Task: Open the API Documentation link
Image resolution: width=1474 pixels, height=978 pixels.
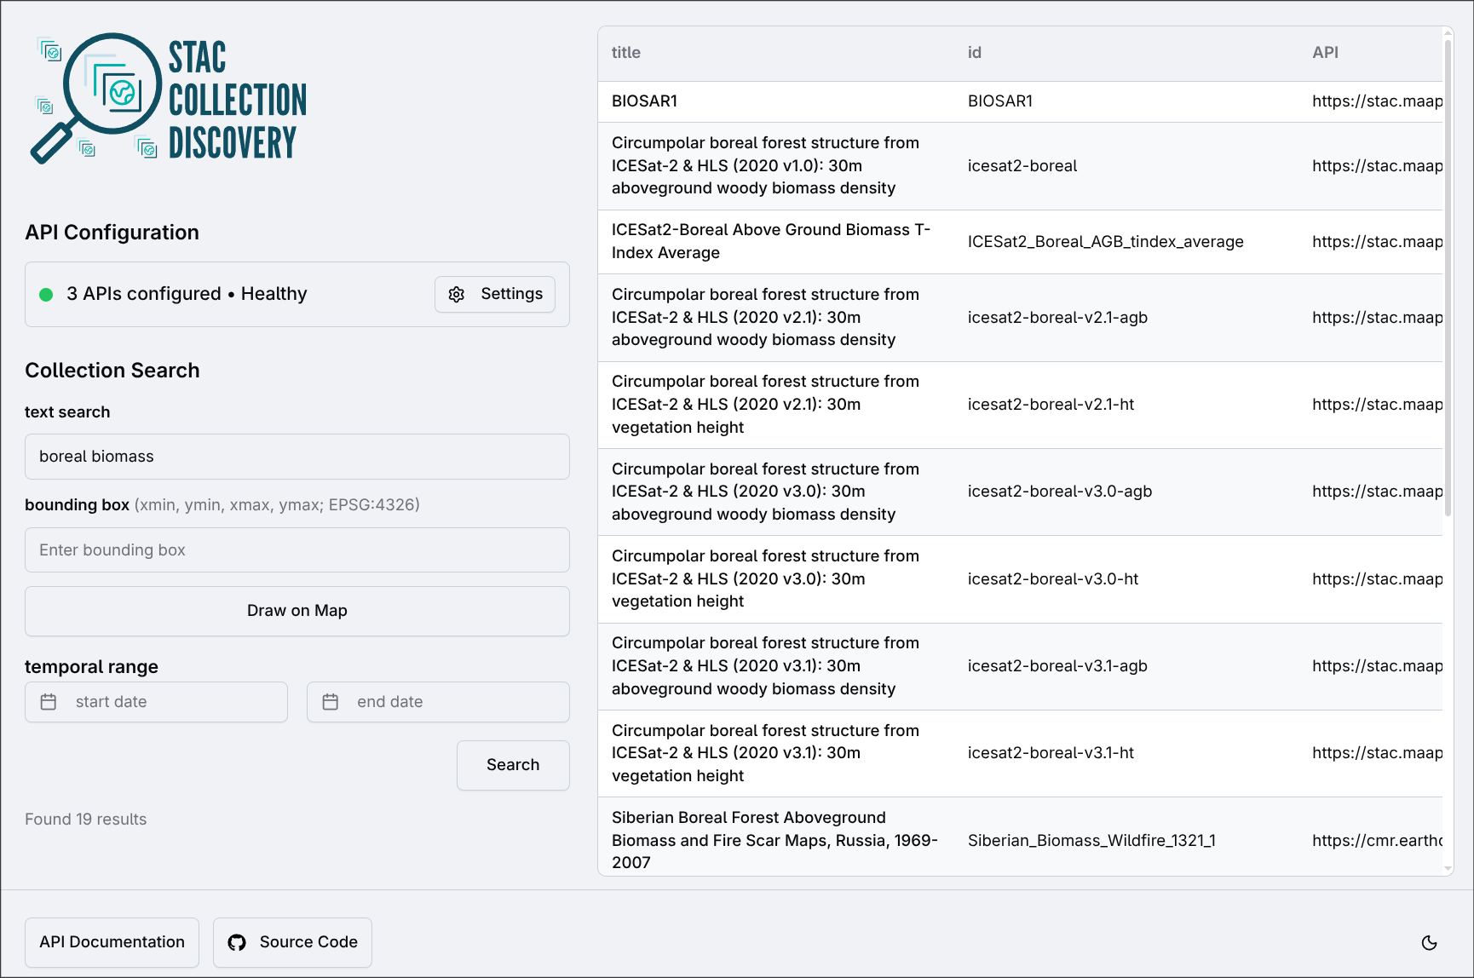Action: [x=112, y=942]
